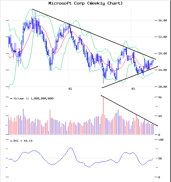Click the 32.00 price axis label

tap(162, 37)
